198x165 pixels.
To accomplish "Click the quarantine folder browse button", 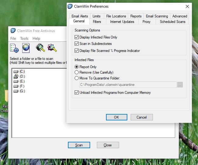I will 180,85.
